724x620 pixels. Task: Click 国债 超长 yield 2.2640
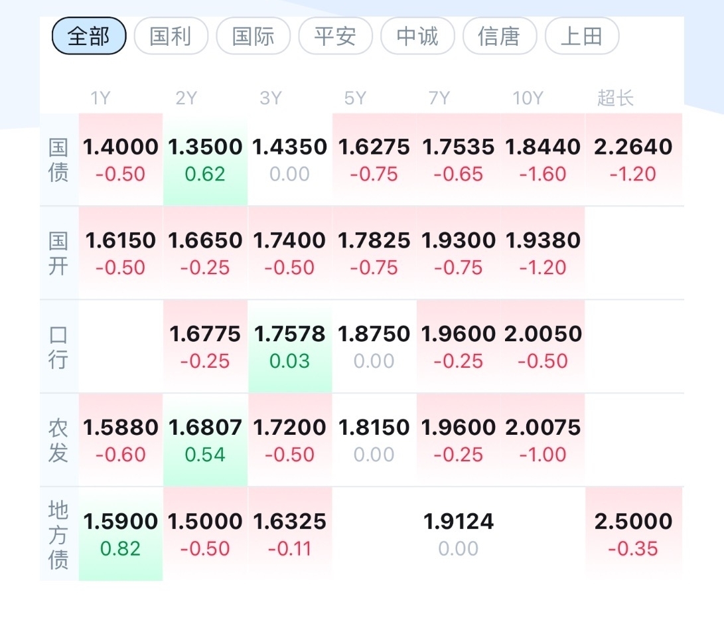tap(633, 159)
